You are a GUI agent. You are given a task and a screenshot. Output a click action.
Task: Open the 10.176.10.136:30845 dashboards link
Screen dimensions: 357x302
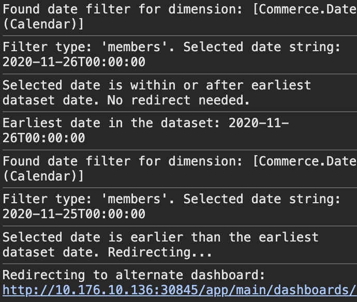pyautogui.click(x=180, y=290)
